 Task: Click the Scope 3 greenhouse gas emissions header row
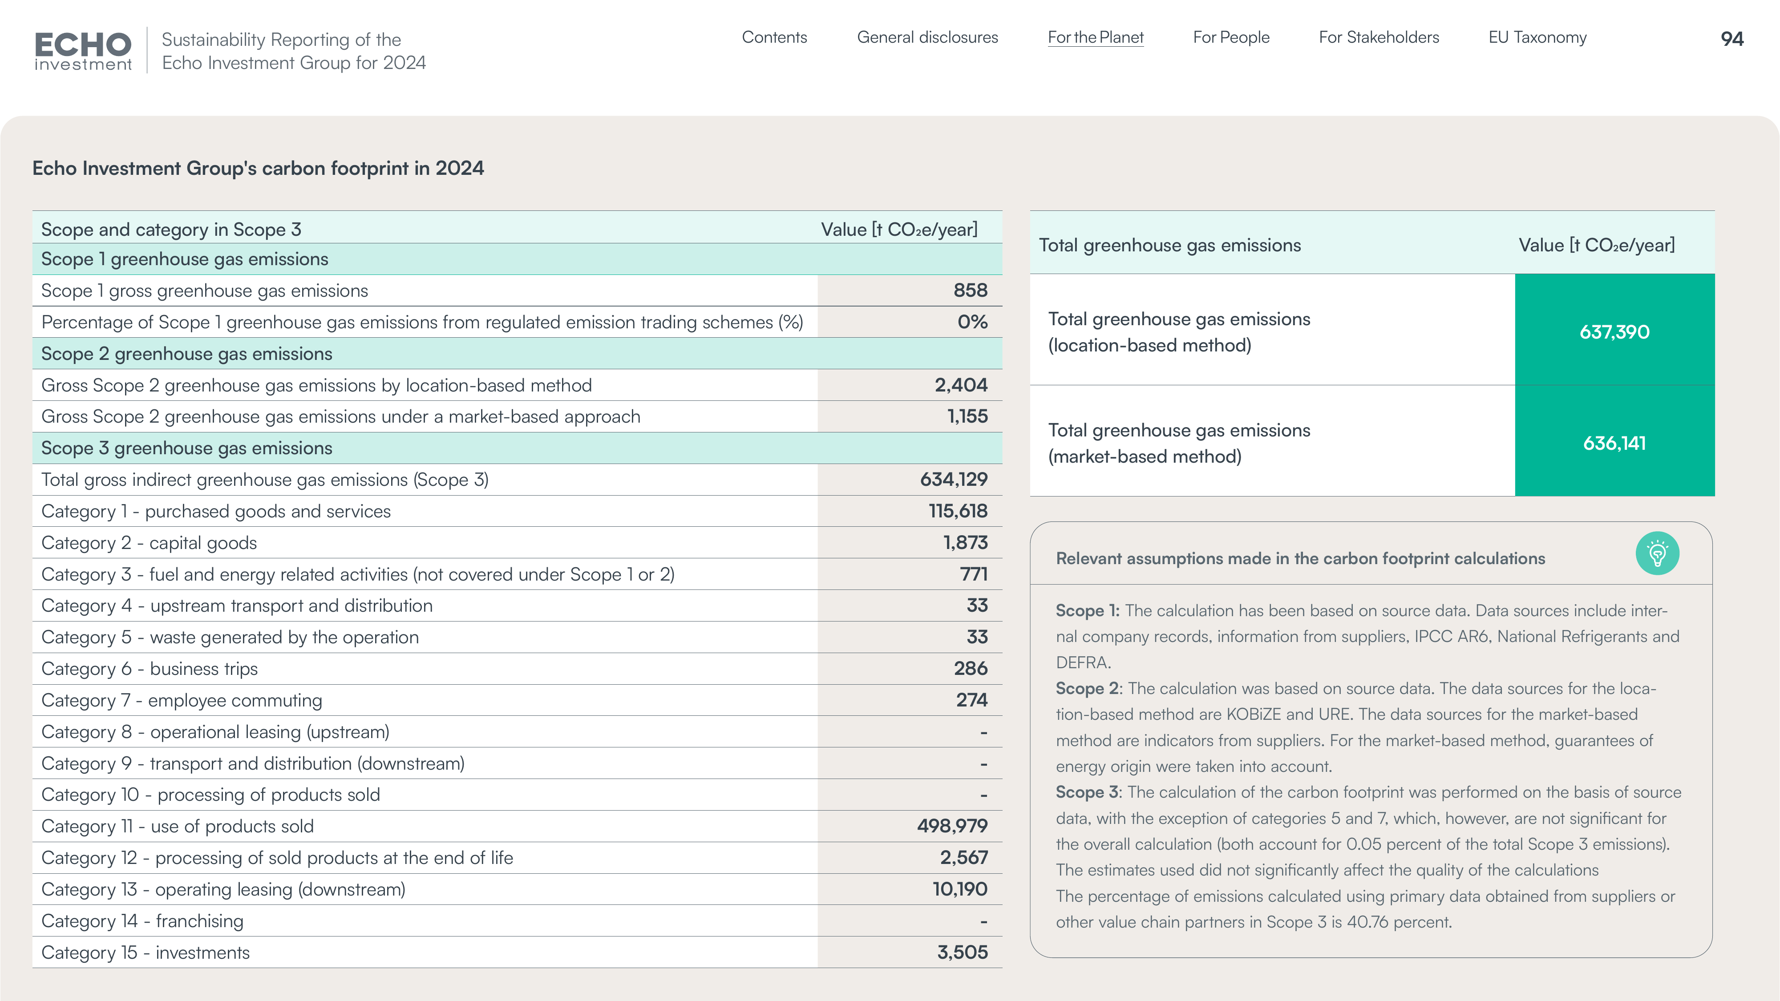[517, 448]
